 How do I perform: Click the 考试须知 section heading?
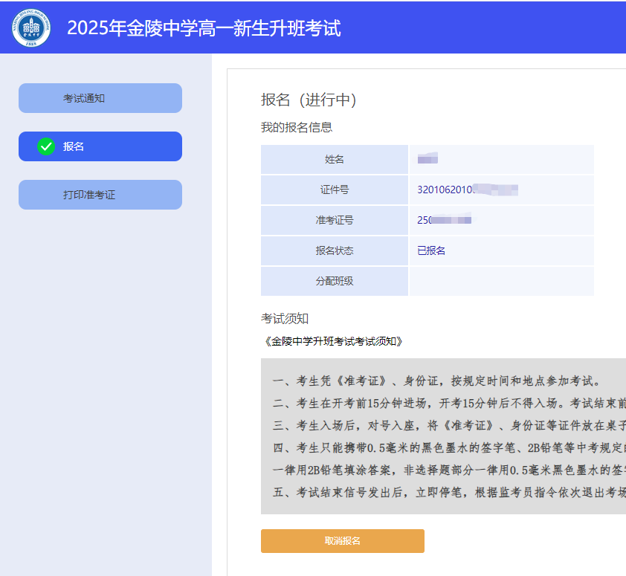coord(284,318)
